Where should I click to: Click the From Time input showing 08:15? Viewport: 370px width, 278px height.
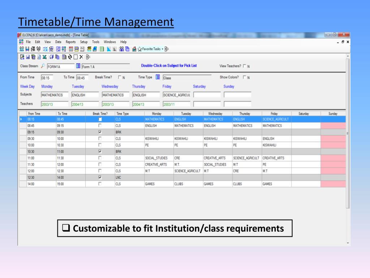[x=47, y=77]
